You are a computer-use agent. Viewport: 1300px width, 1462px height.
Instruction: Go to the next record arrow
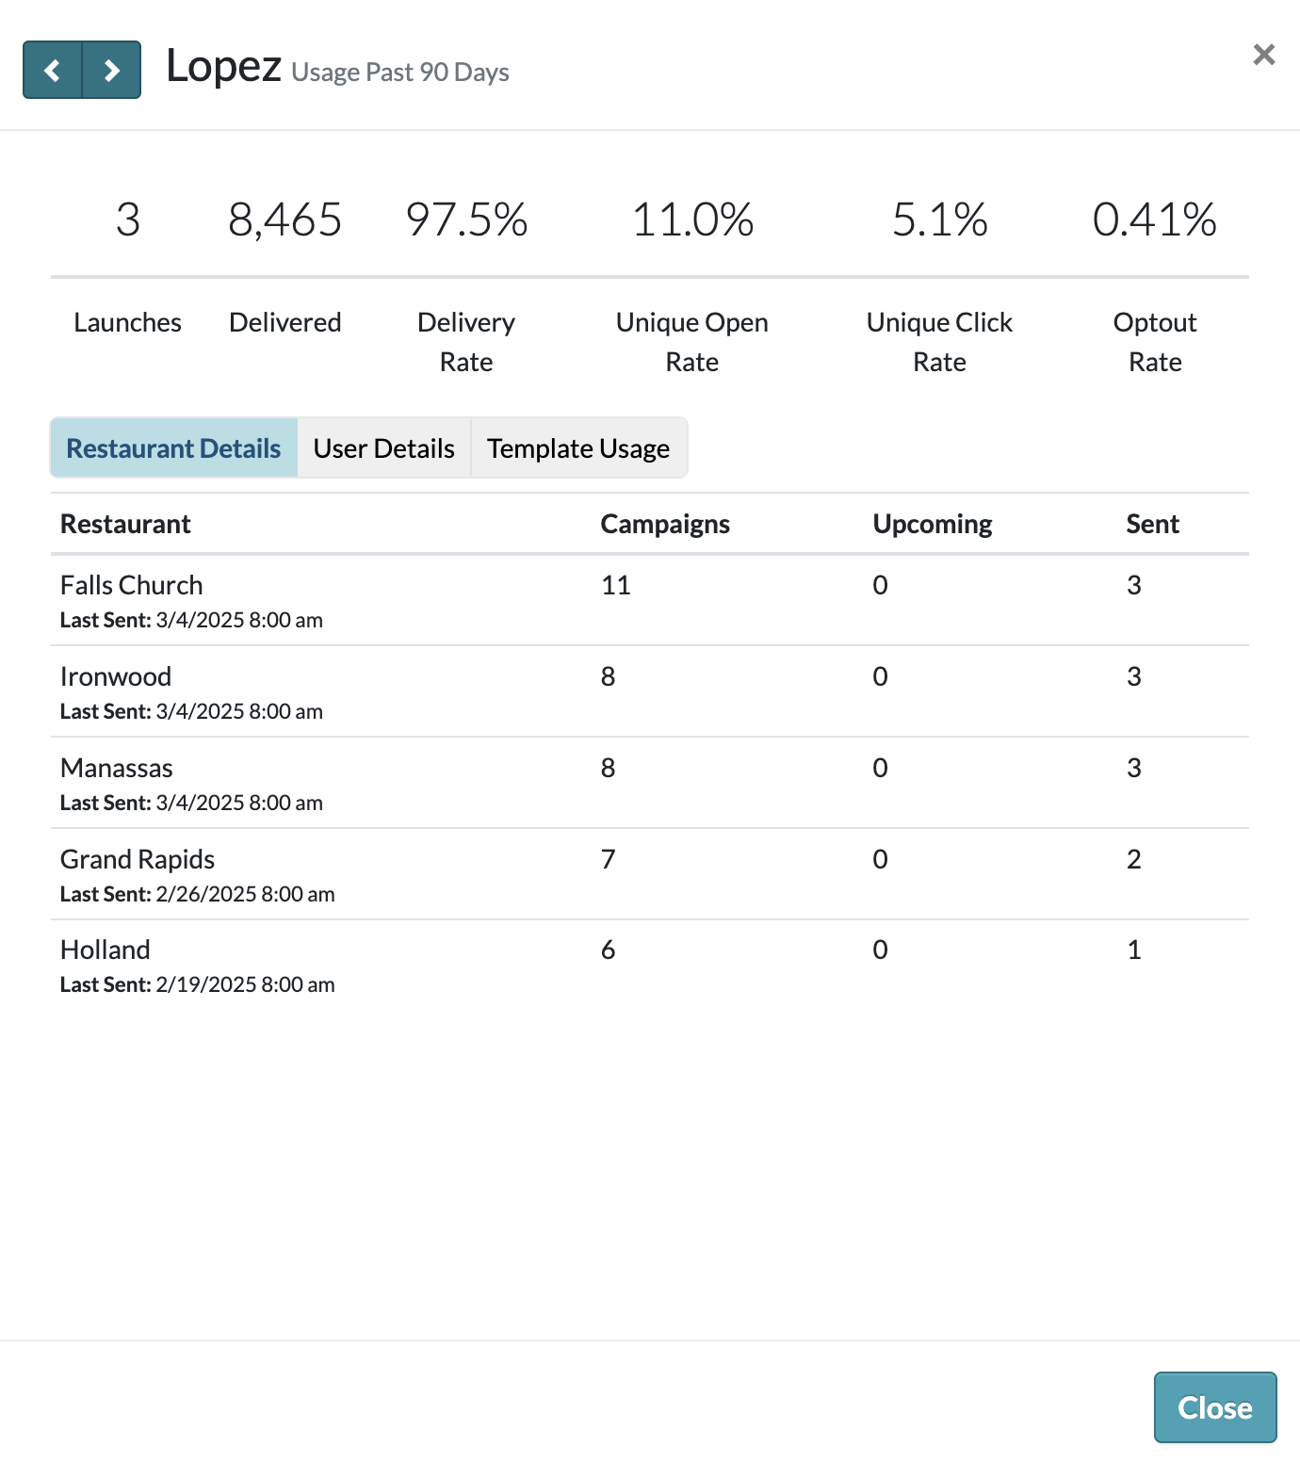click(111, 70)
